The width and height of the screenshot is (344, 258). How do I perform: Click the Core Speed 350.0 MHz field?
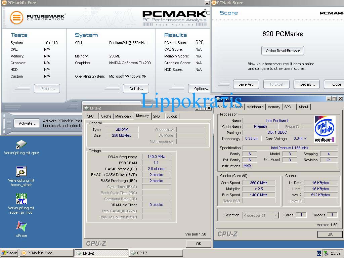pyautogui.click(x=259, y=183)
